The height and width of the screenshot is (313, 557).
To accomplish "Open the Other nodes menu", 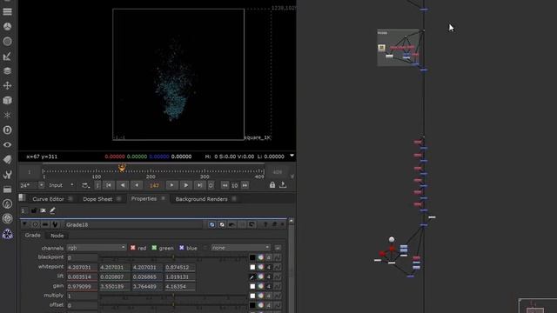I will point(7,190).
